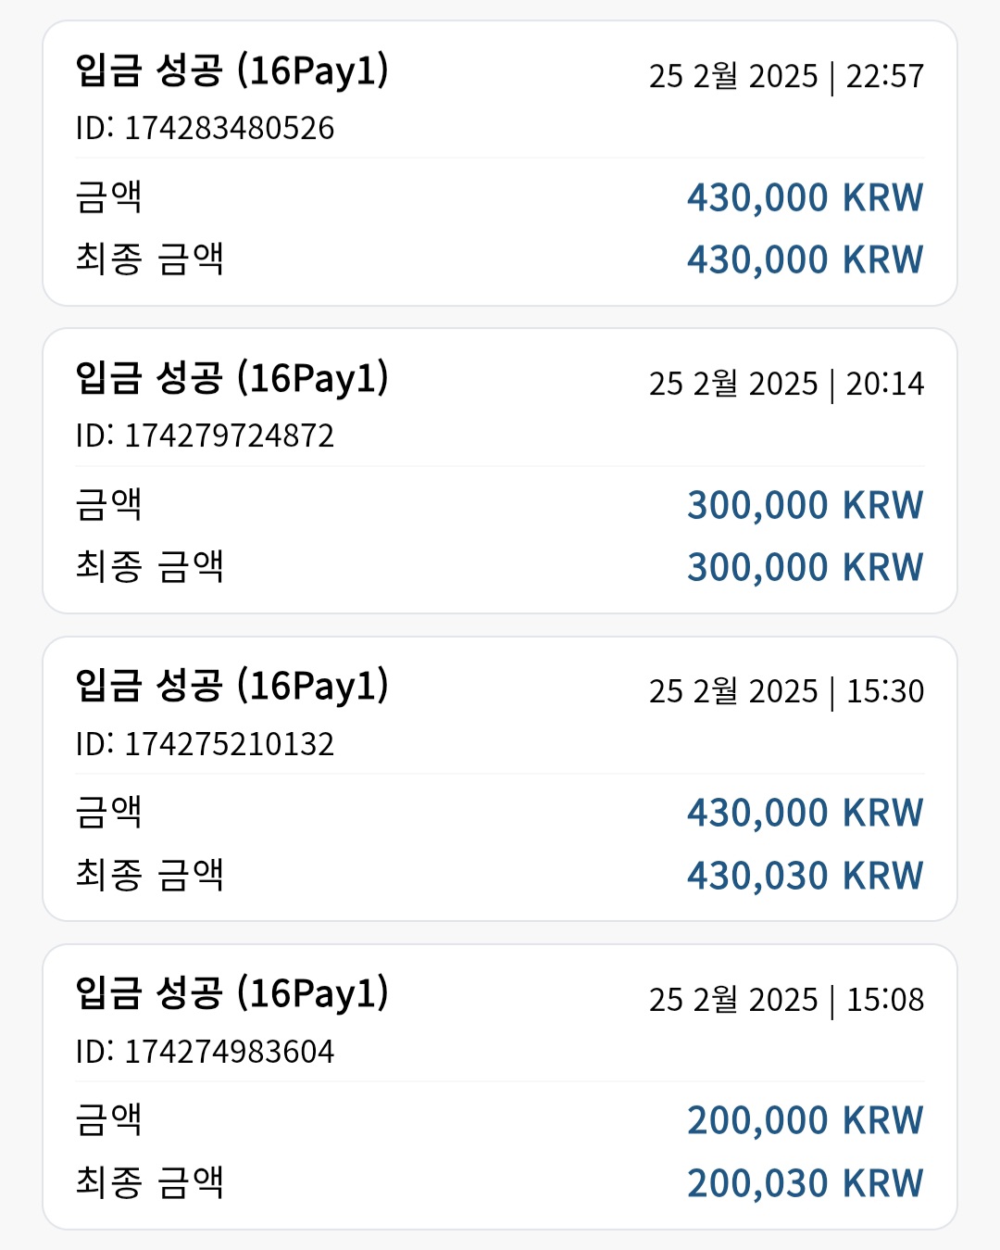The width and height of the screenshot is (1000, 1250).
Task: Open the 20:14 deposit success card title
Action: coord(231,378)
